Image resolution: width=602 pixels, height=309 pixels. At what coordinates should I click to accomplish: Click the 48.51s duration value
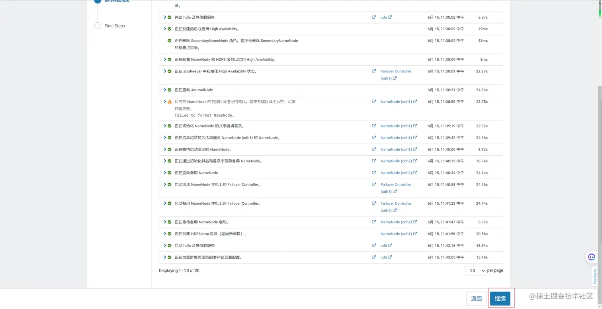(482, 246)
